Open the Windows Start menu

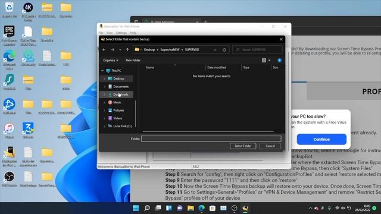136,208
